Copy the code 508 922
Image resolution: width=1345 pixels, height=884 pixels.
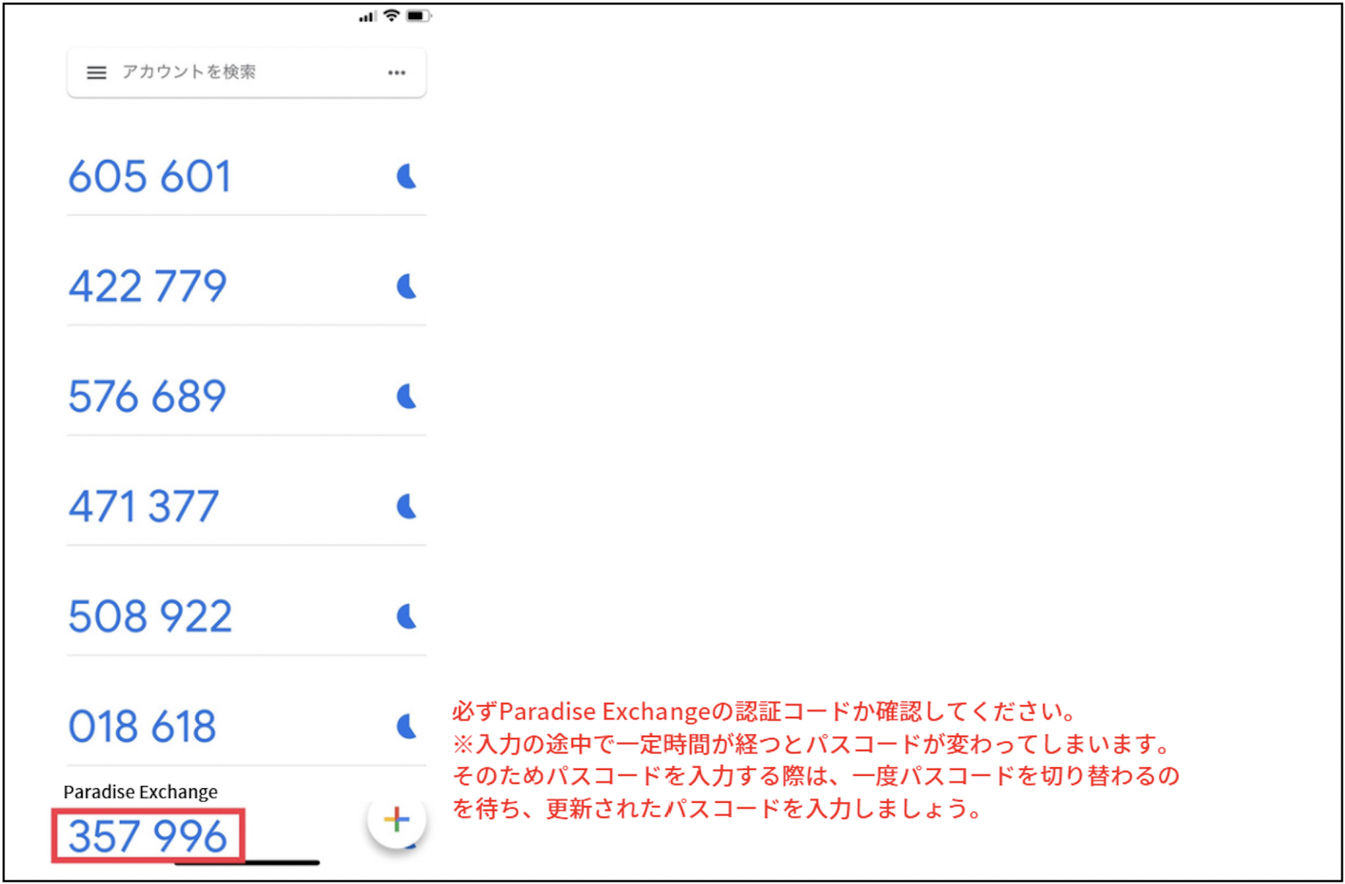point(150,617)
